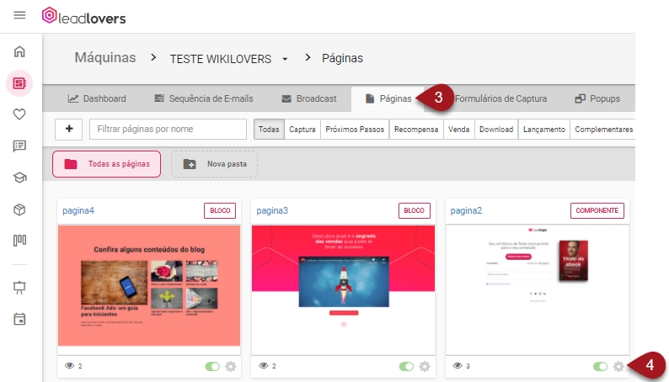Click the graduation cap sidebar icon
The height and width of the screenshot is (382, 669).
click(x=19, y=178)
